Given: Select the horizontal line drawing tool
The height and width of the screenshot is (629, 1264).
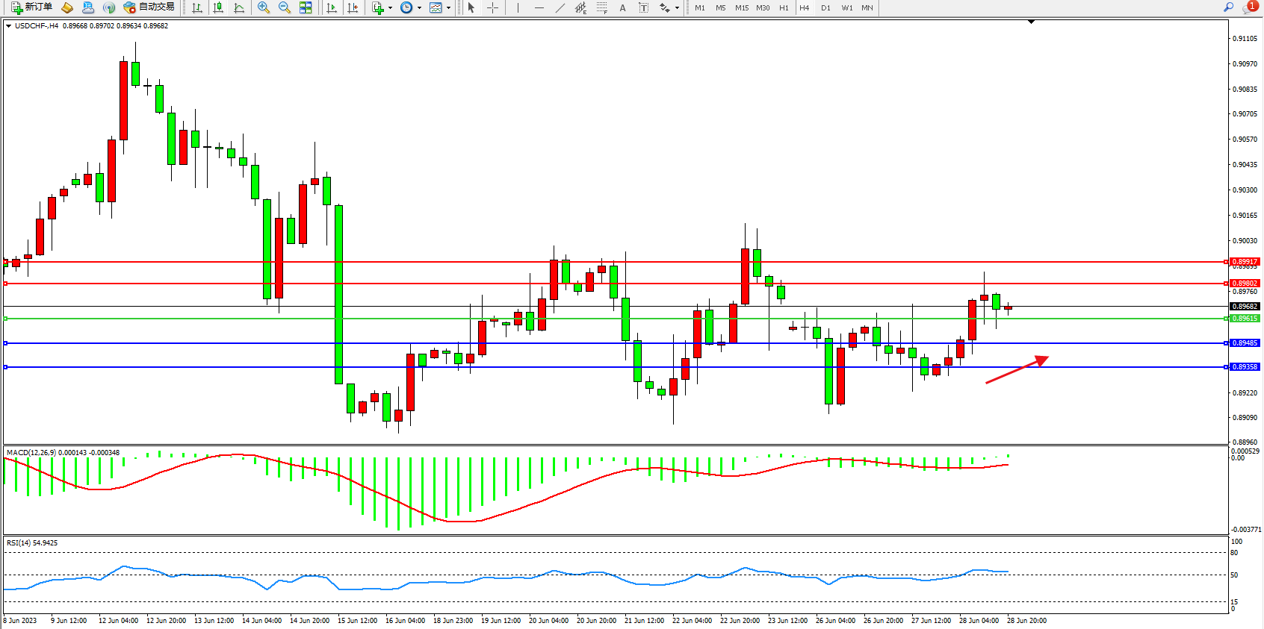Looking at the screenshot, I should coord(539,7).
